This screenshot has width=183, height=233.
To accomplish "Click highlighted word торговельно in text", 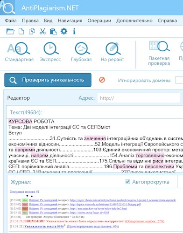I will click(x=150, y=155).
